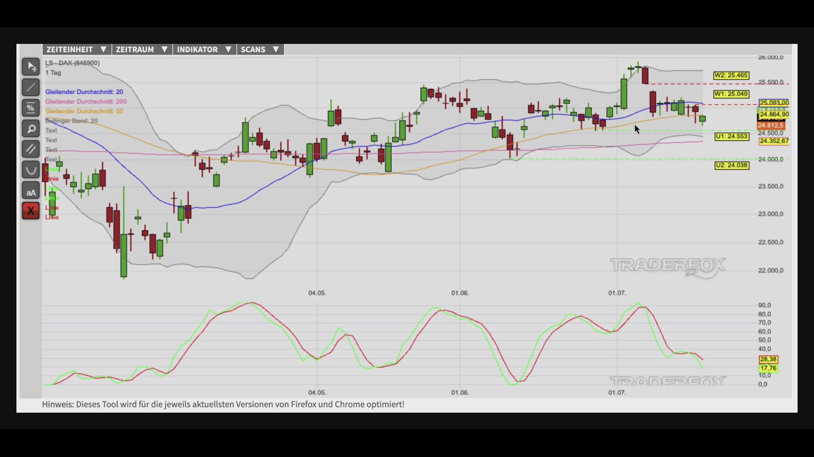Open the INDIKATOR dropdown menu
Screen dimensions: 814x457
204,50
